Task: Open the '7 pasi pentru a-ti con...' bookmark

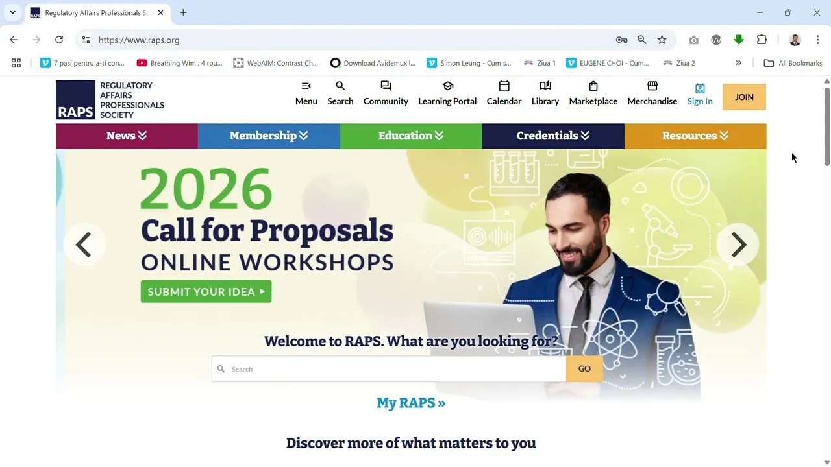Action: (82, 63)
